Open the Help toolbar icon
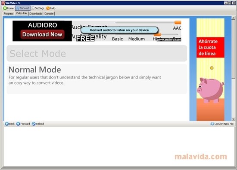This screenshot has width=237, height=170. (48, 8)
